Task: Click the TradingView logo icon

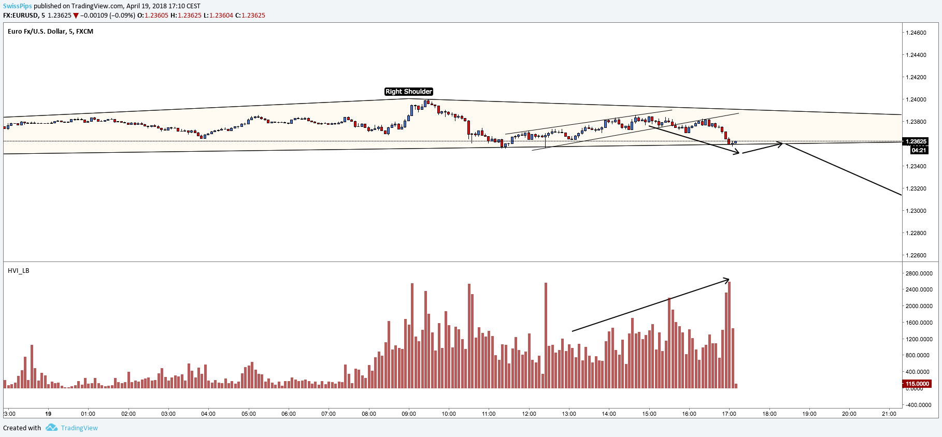Action: [51, 428]
